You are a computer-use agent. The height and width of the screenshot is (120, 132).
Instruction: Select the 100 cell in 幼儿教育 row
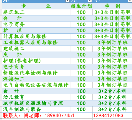click(81, 97)
